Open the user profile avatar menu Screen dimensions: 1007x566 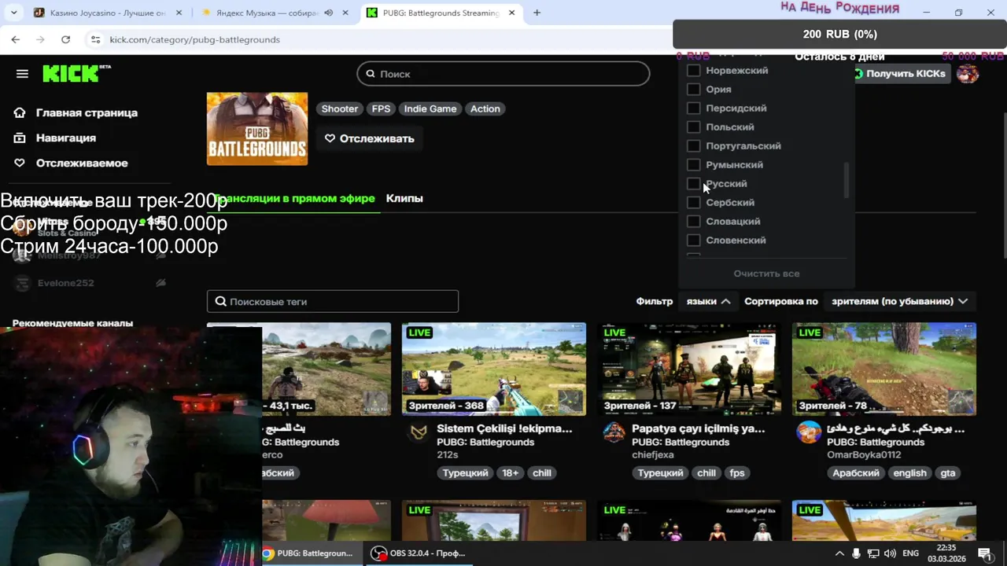[968, 74]
